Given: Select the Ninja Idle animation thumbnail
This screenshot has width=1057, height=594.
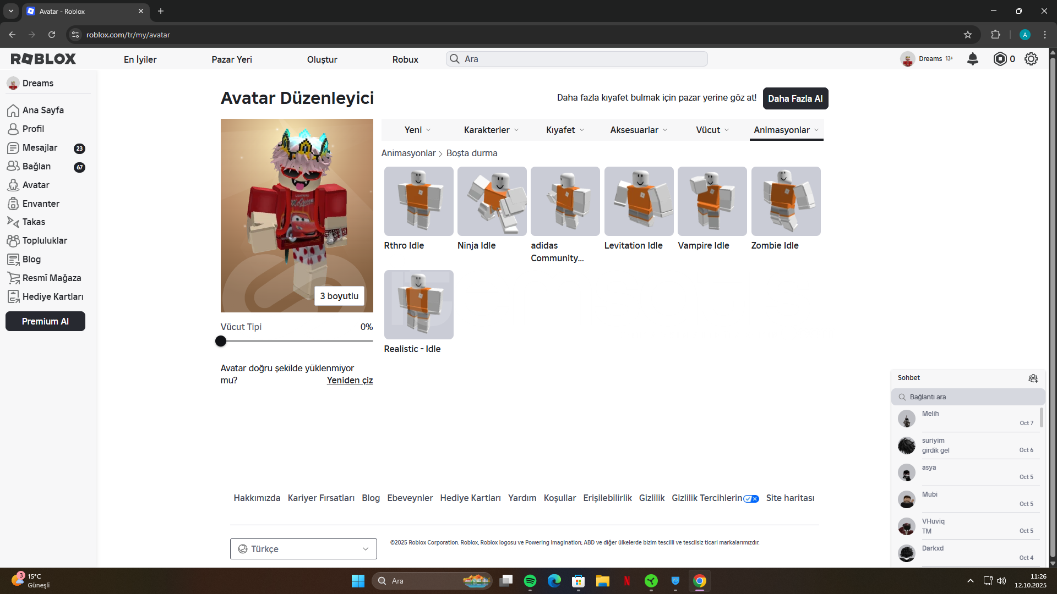Looking at the screenshot, I should pos(492,201).
